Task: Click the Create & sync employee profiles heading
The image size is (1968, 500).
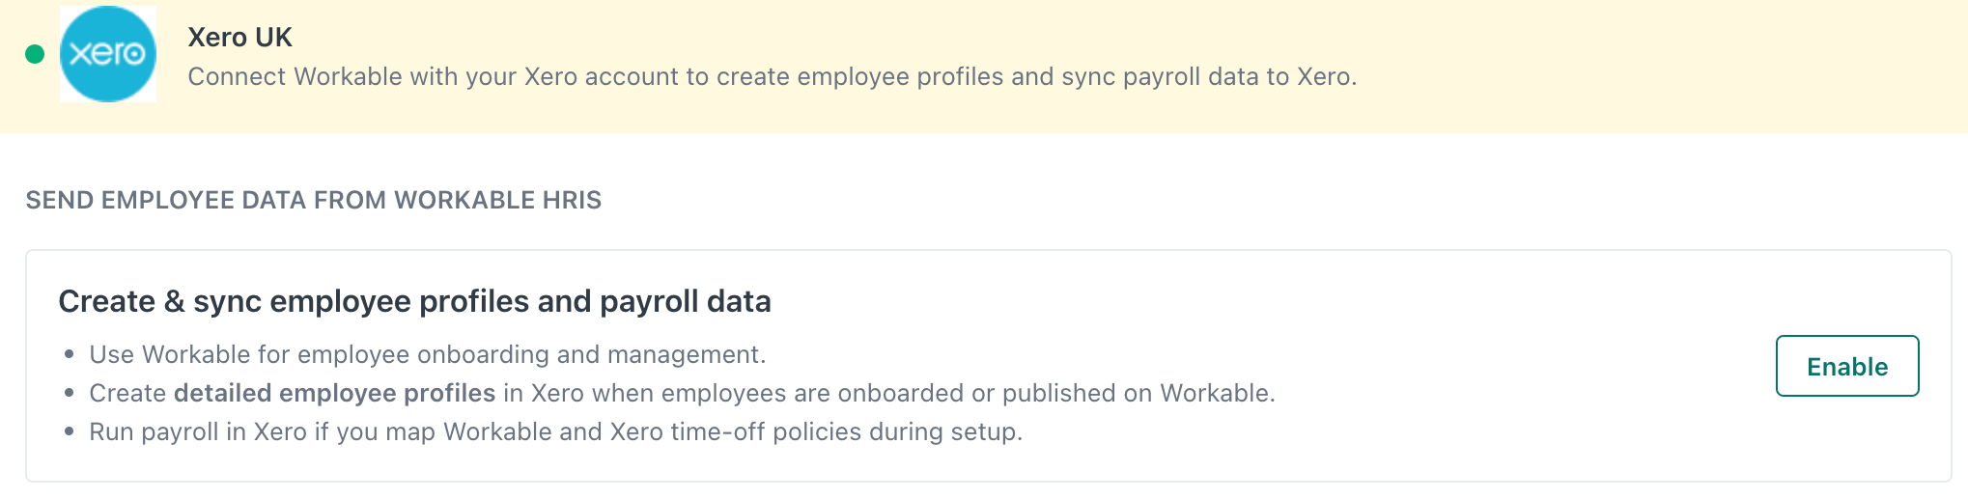Action: click(x=414, y=301)
